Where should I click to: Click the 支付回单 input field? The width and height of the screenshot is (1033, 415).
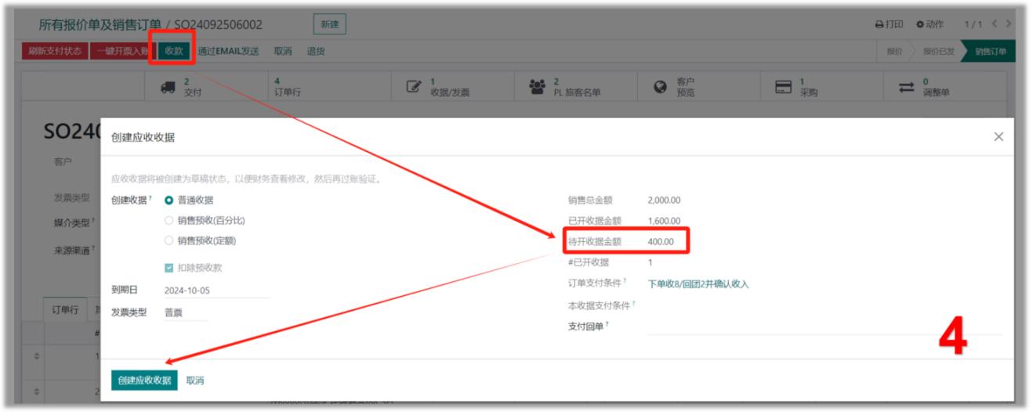point(825,327)
